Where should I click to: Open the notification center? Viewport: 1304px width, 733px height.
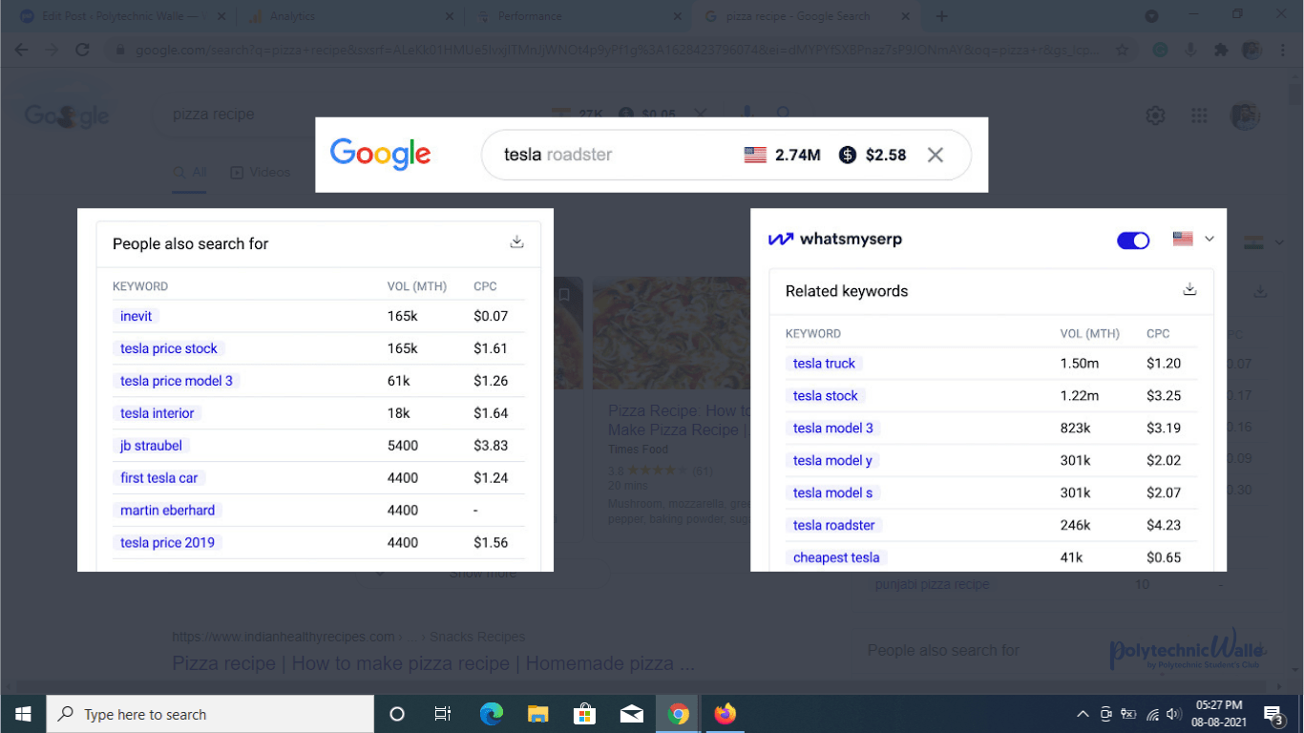(x=1273, y=714)
